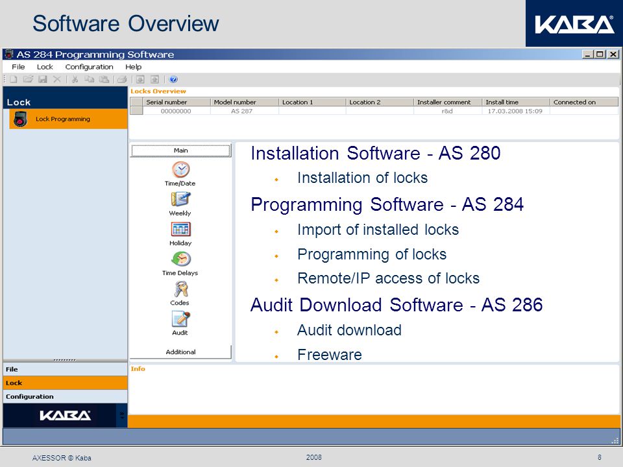Select Configuration in the navigation pane
Screen dimensions: 623x467
(65, 396)
